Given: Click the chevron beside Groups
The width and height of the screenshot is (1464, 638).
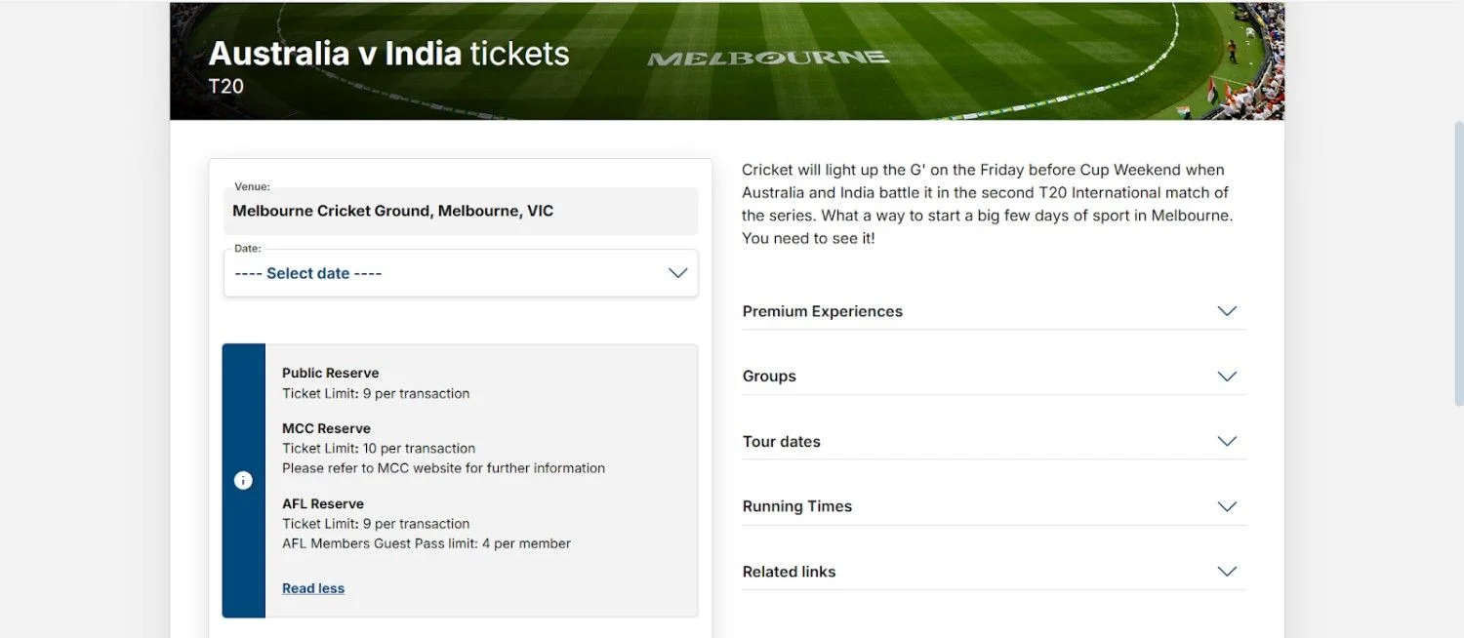Looking at the screenshot, I should point(1227,376).
